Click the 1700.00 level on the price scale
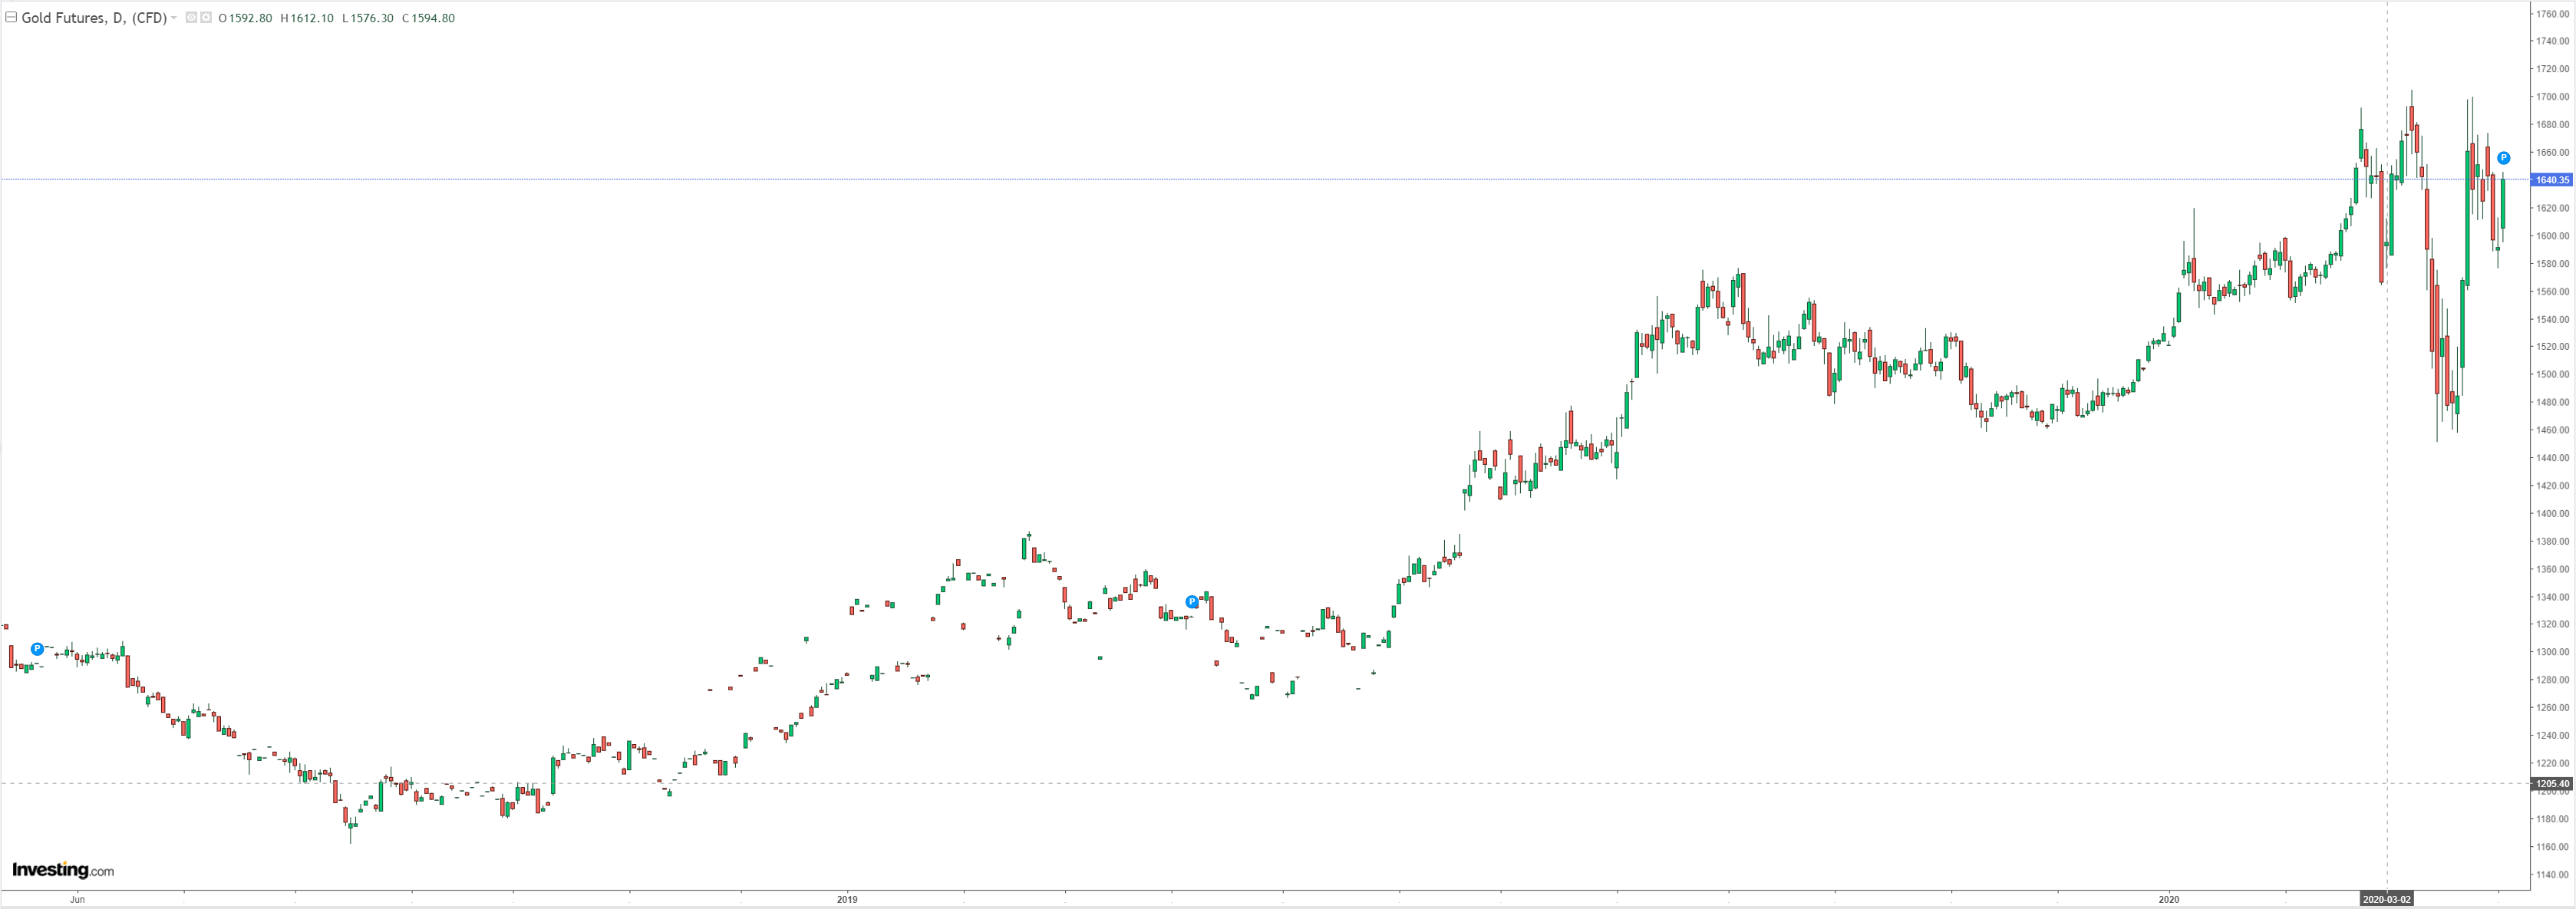 click(x=2552, y=97)
